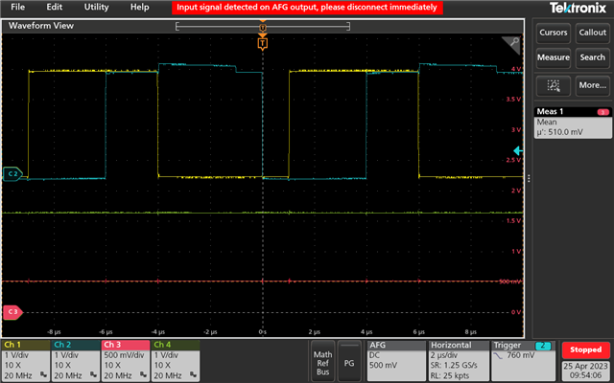Open the Ch 3 channel badge
The height and width of the screenshot is (383, 614).
click(x=126, y=360)
